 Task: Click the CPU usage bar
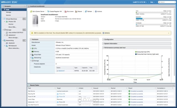coord(152,13)
